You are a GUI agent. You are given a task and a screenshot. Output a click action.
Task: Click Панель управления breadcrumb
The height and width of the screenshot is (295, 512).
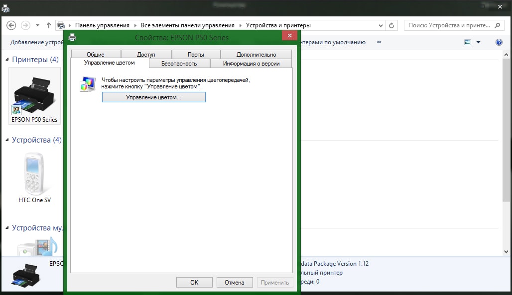(x=102, y=25)
